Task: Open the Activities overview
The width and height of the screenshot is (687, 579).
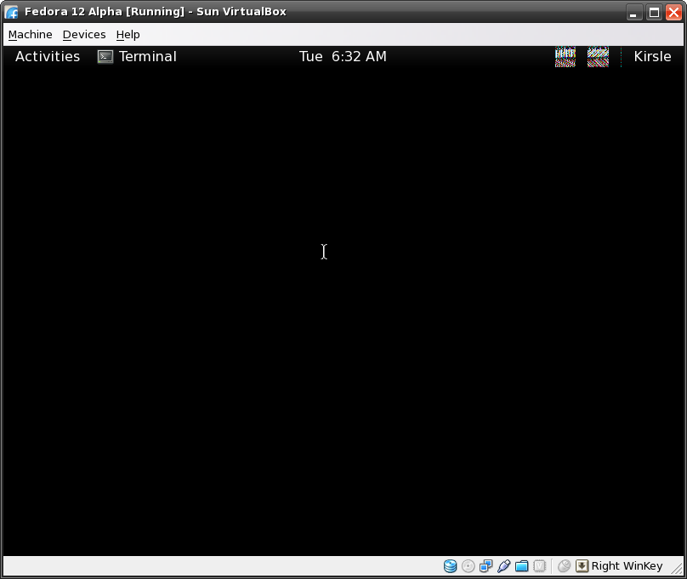Action: coord(48,56)
